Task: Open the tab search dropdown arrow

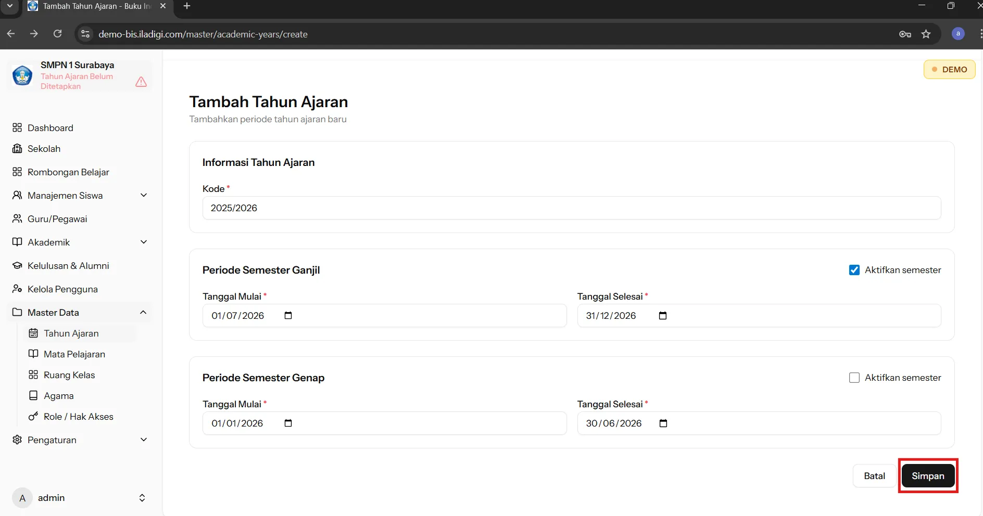Action: pyautogui.click(x=9, y=6)
